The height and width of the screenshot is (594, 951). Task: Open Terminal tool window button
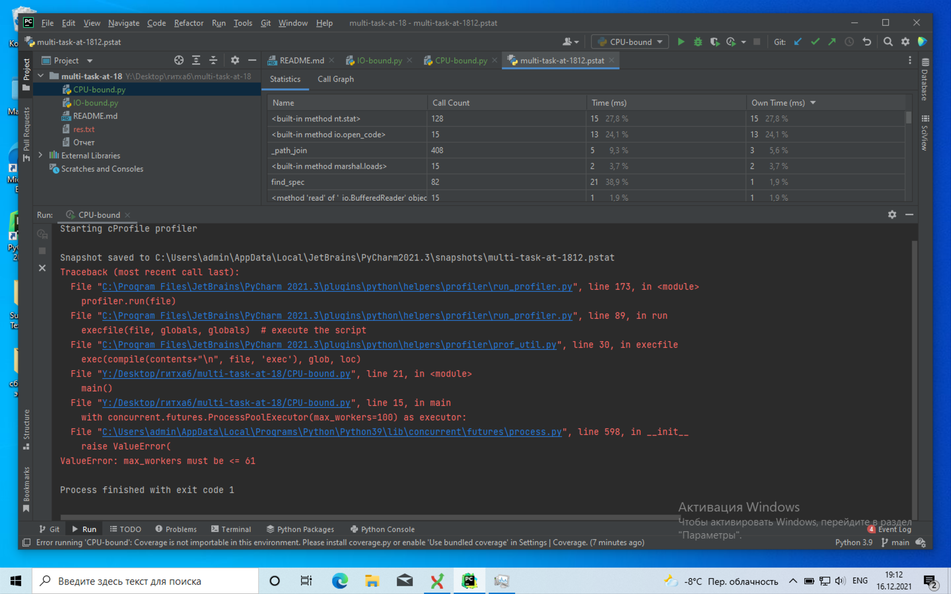tap(231, 529)
